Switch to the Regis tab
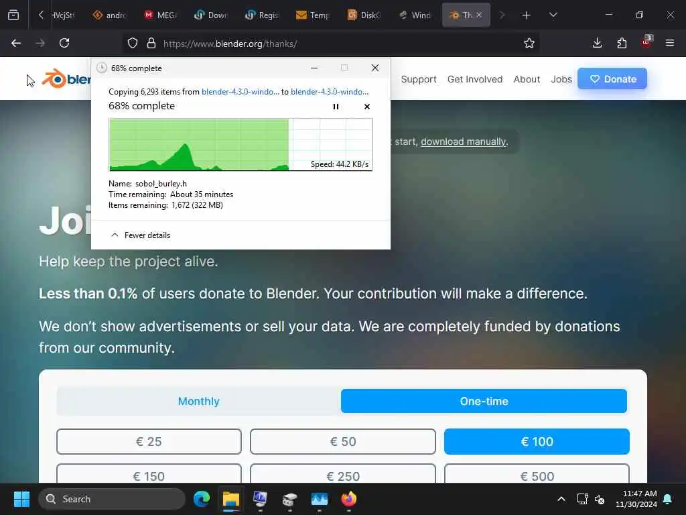Viewport: 686px width, 515px height. click(262, 15)
